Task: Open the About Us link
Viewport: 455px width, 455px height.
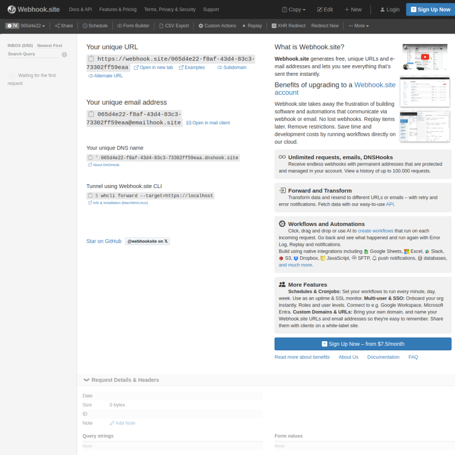Action: [348, 357]
